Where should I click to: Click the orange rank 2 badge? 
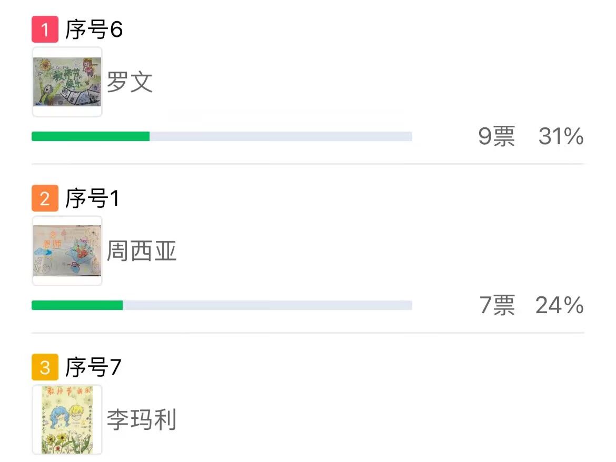click(x=45, y=198)
